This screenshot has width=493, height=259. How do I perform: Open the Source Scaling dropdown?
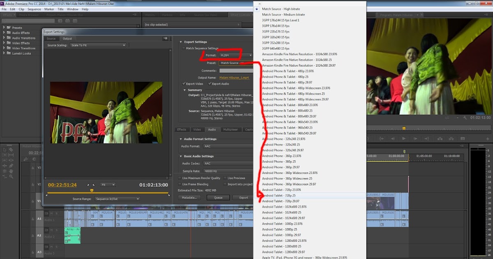(98, 45)
